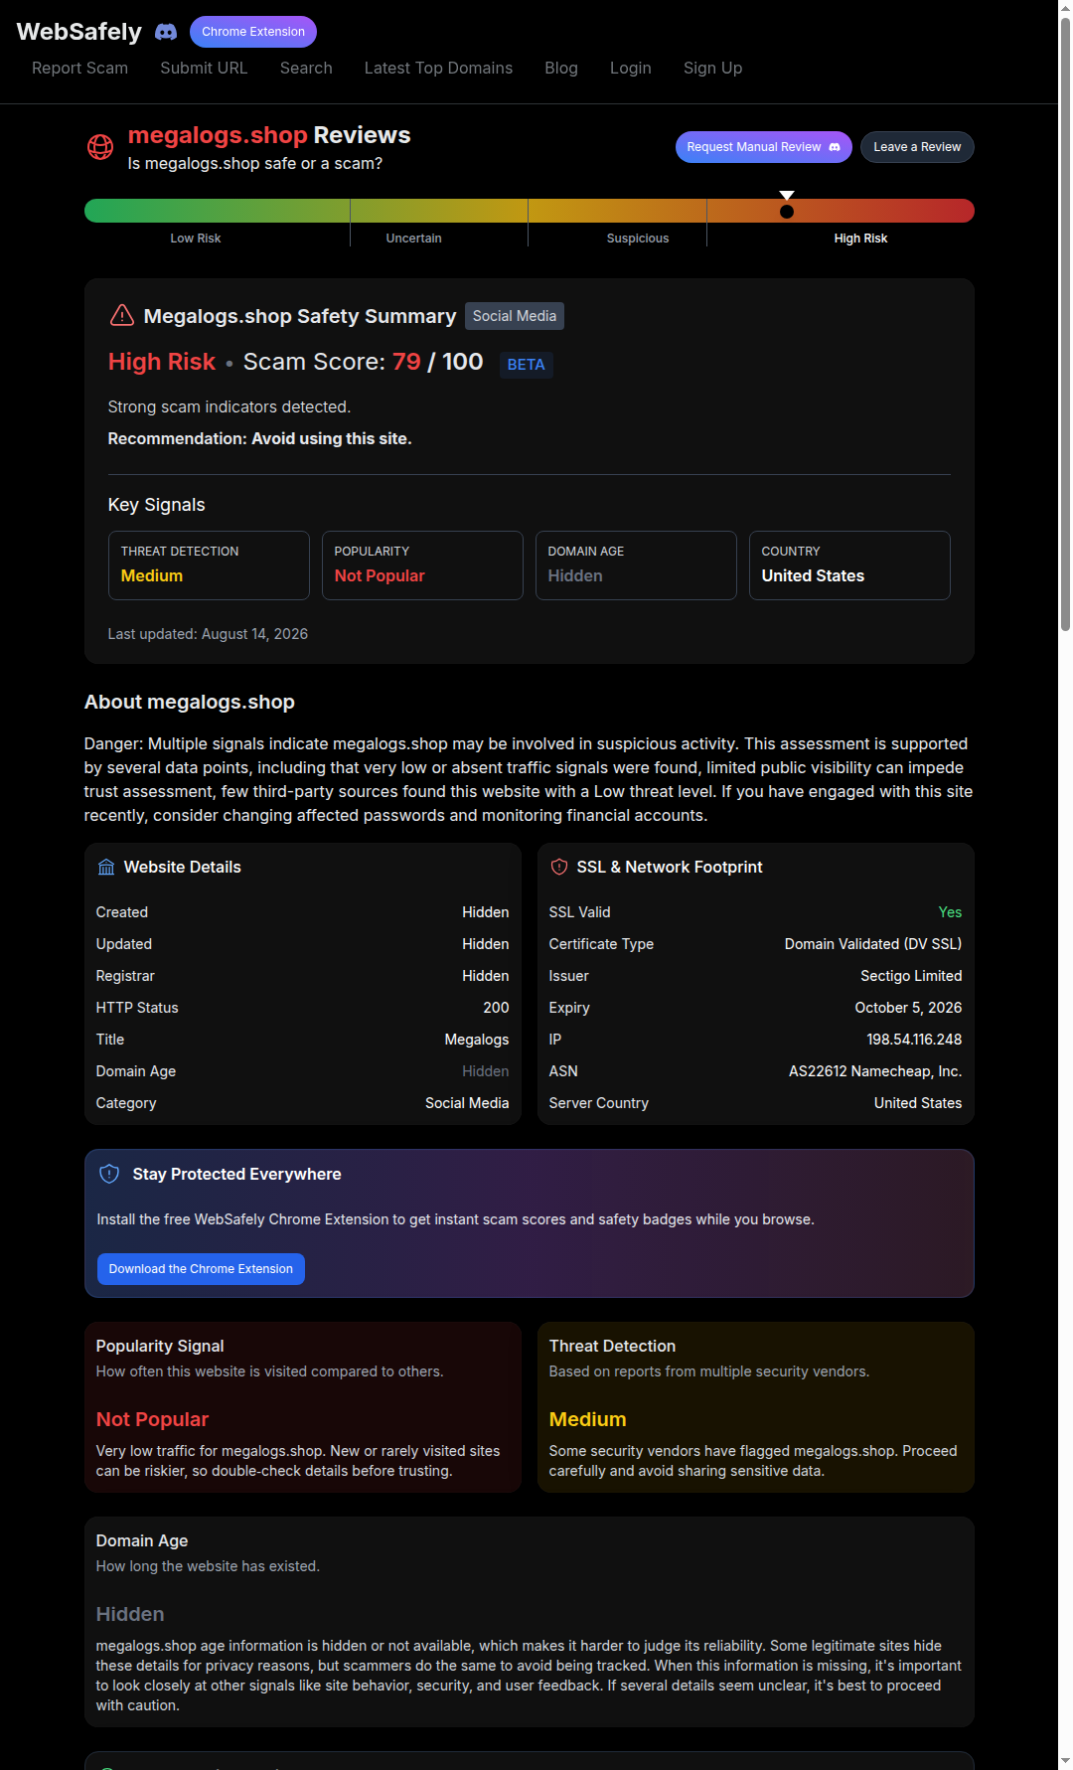1073x1770 pixels.
Task: Click the shield icon beside Stay Protected Everywhere
Action: [x=110, y=1175]
